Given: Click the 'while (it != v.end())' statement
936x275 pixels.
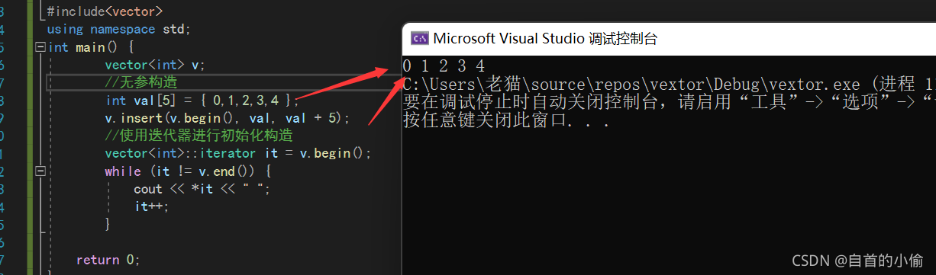Looking at the screenshot, I should click(x=188, y=171).
